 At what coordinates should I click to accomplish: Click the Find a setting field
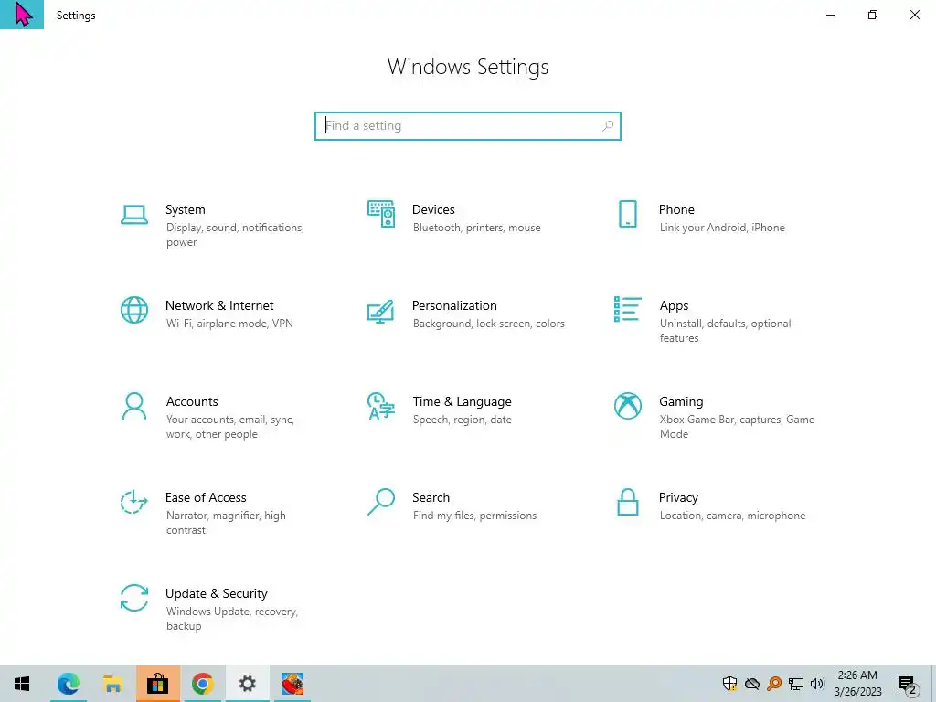point(468,126)
